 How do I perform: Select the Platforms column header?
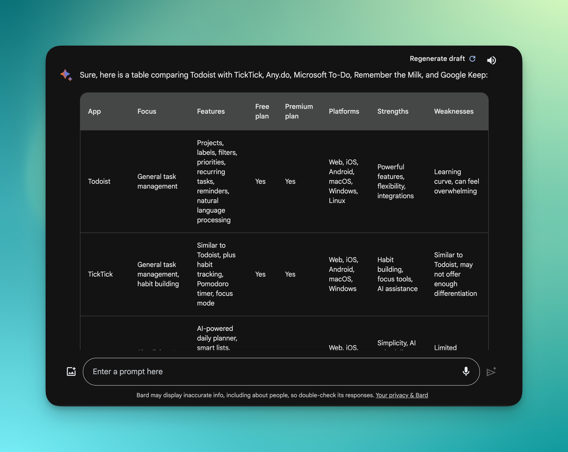point(344,112)
